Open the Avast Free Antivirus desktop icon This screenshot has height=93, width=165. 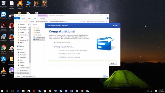20,5
